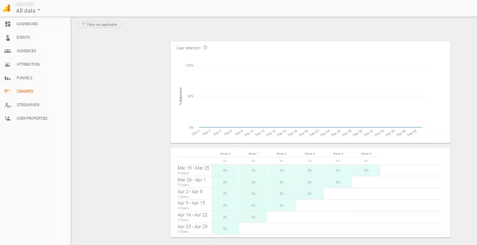The image size is (477, 245).
Task: Select the Mar 19 - Mar 25 cohort row
Action: [310, 170]
